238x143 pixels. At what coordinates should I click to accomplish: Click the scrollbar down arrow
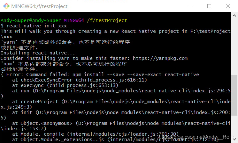234,139
